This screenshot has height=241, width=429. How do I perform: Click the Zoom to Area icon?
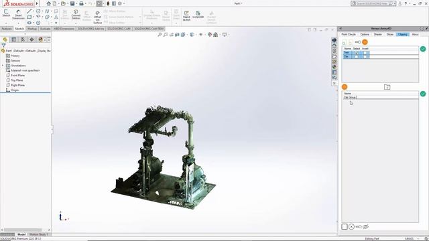tap(166, 35)
